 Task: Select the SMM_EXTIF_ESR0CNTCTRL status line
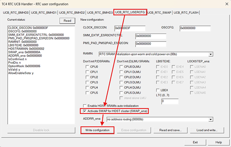point(36,35)
